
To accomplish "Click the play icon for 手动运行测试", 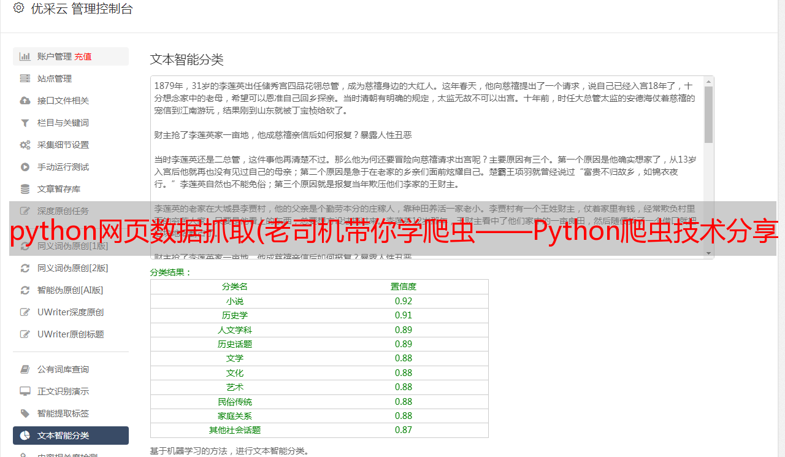I will pyautogui.click(x=25, y=167).
